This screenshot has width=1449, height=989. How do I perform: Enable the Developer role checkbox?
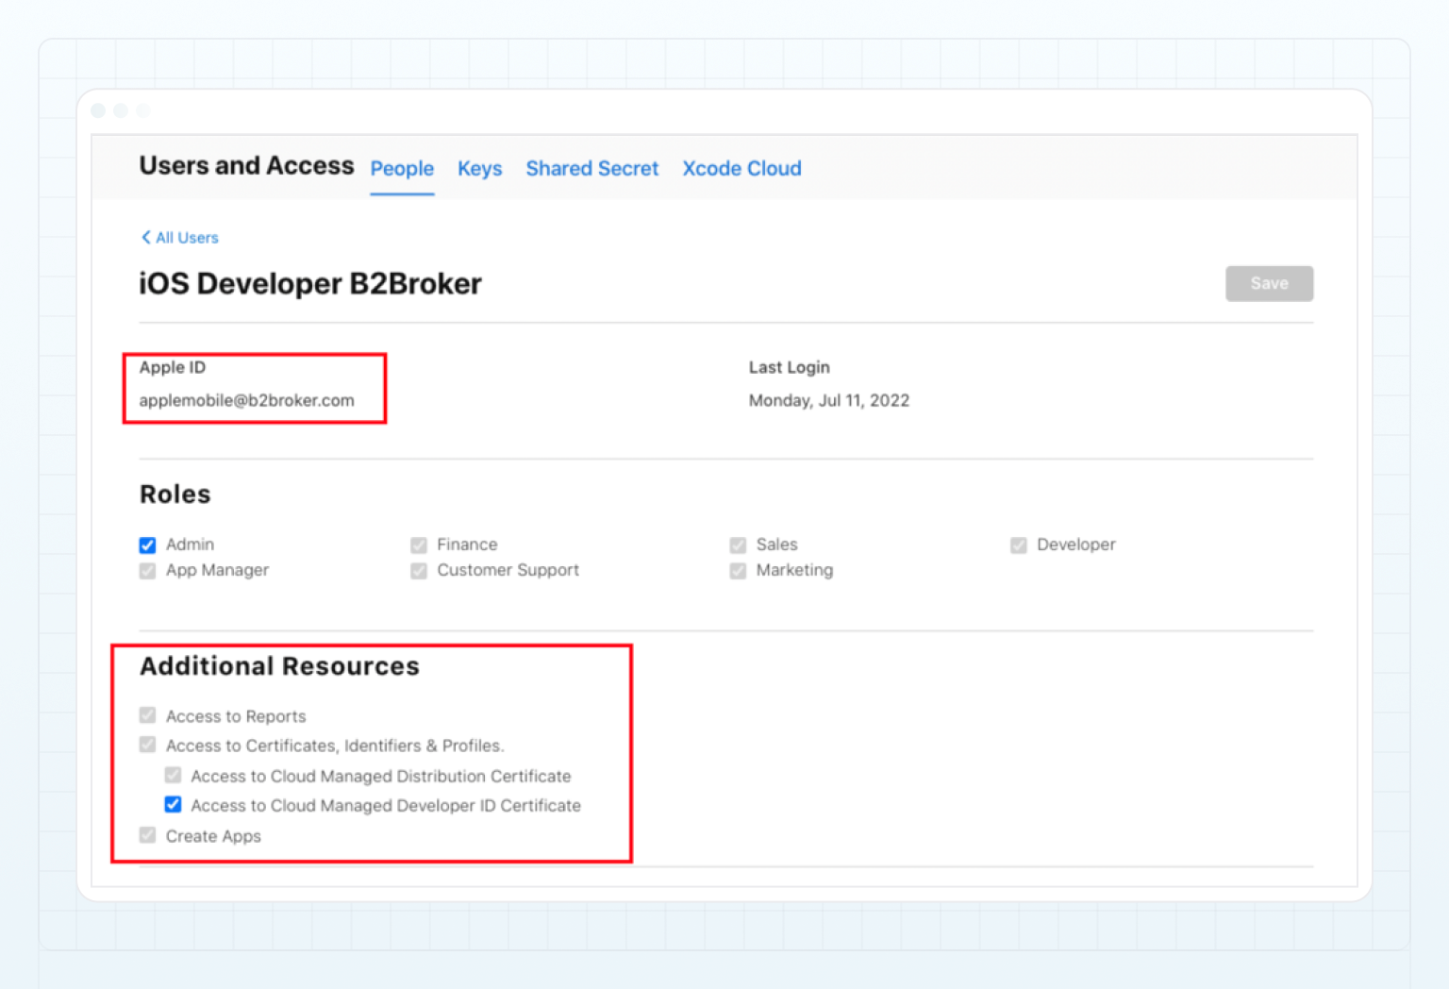click(x=1019, y=545)
